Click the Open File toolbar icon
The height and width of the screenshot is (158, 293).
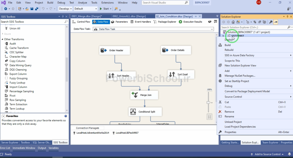pos(27,9)
